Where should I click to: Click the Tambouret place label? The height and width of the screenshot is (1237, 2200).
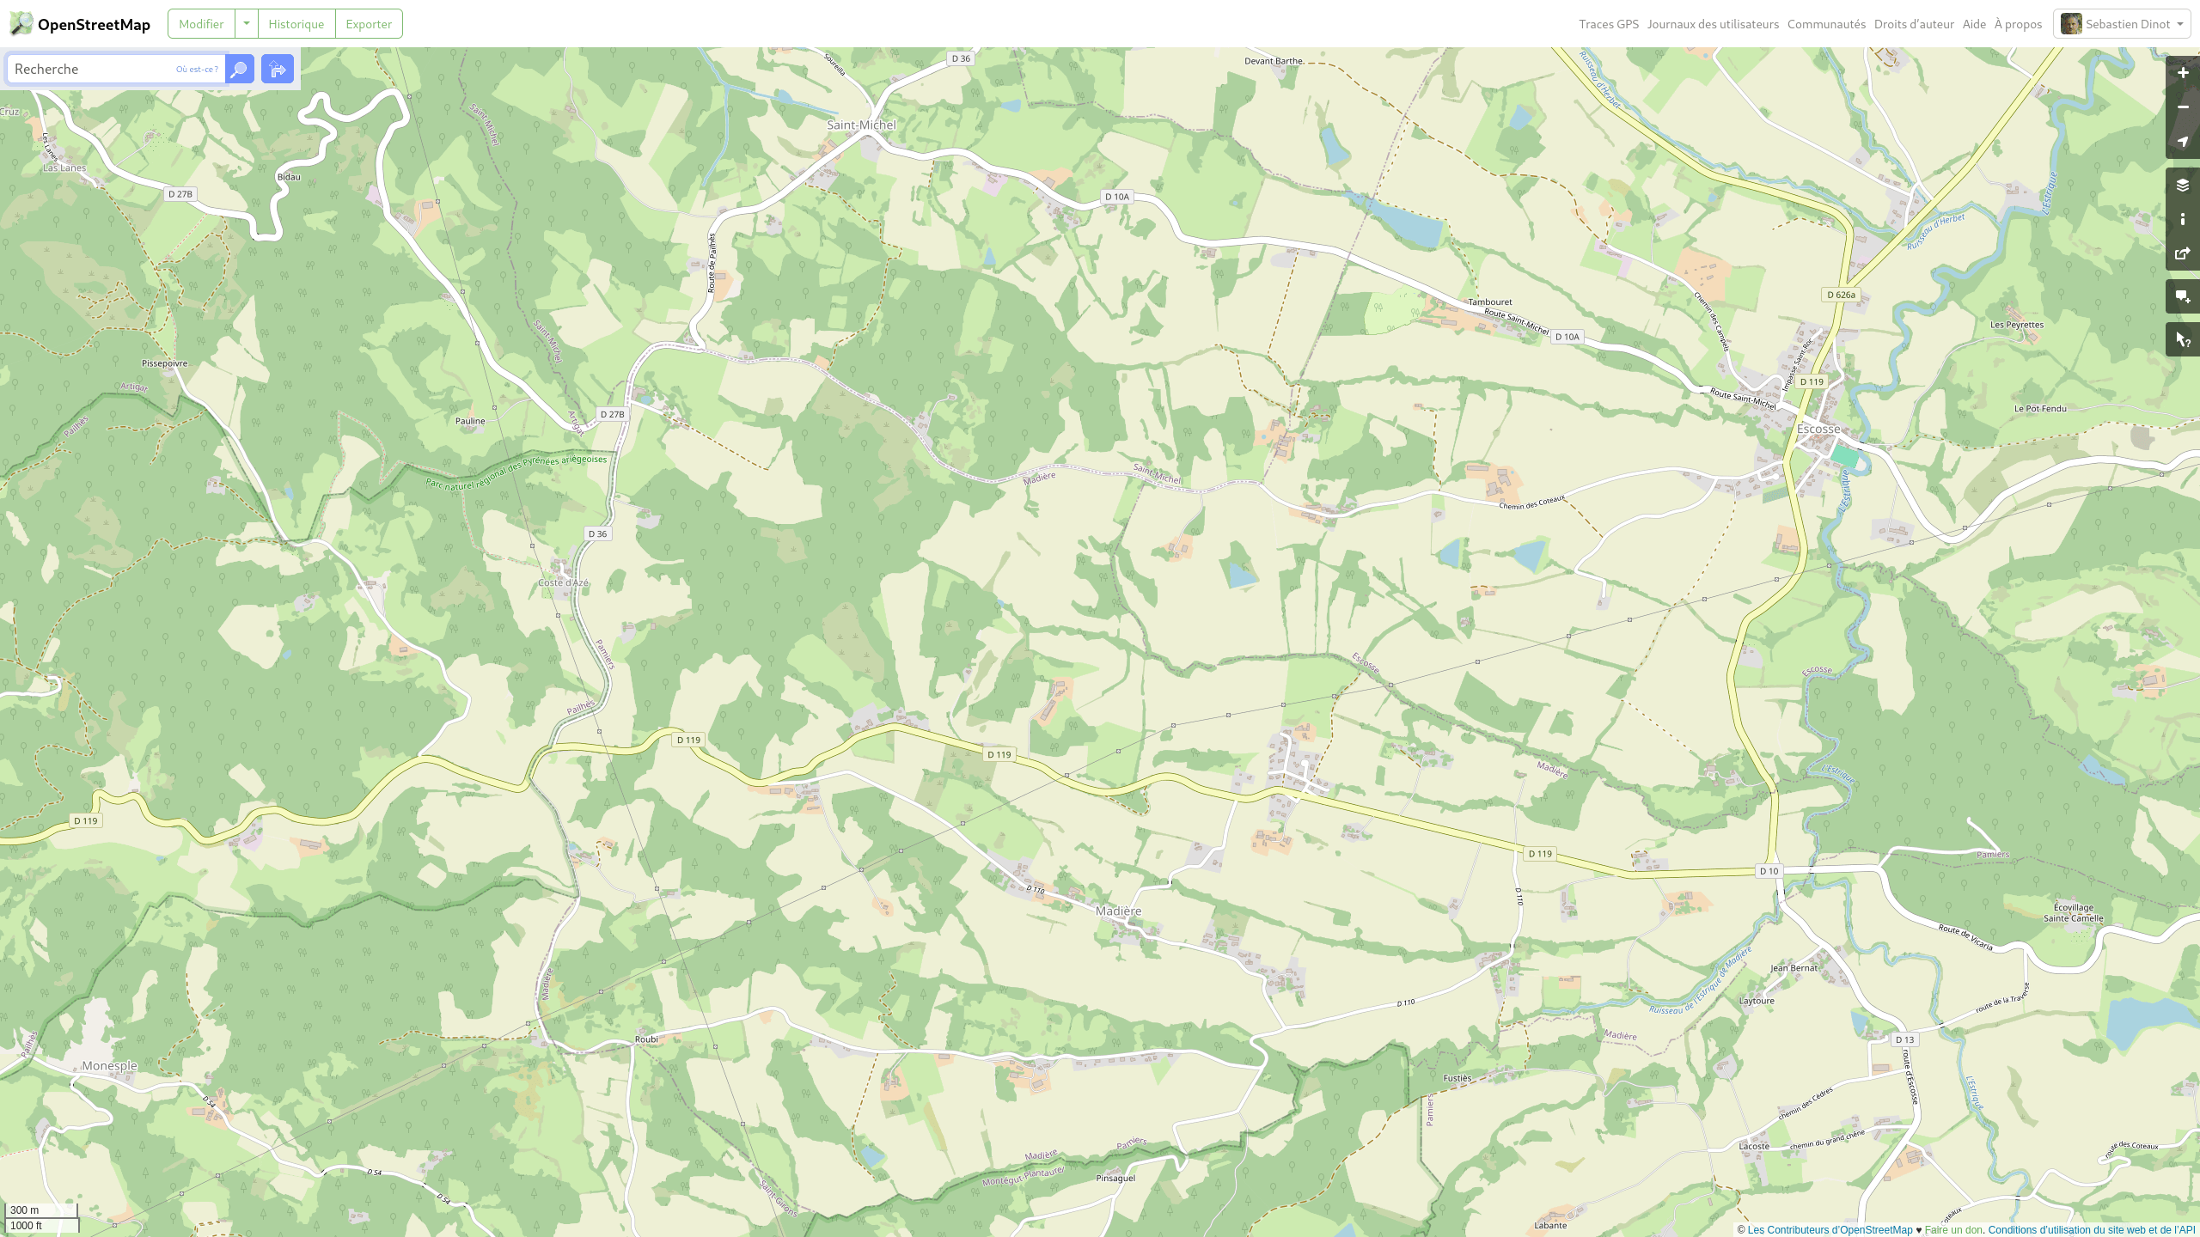pyautogui.click(x=1490, y=302)
